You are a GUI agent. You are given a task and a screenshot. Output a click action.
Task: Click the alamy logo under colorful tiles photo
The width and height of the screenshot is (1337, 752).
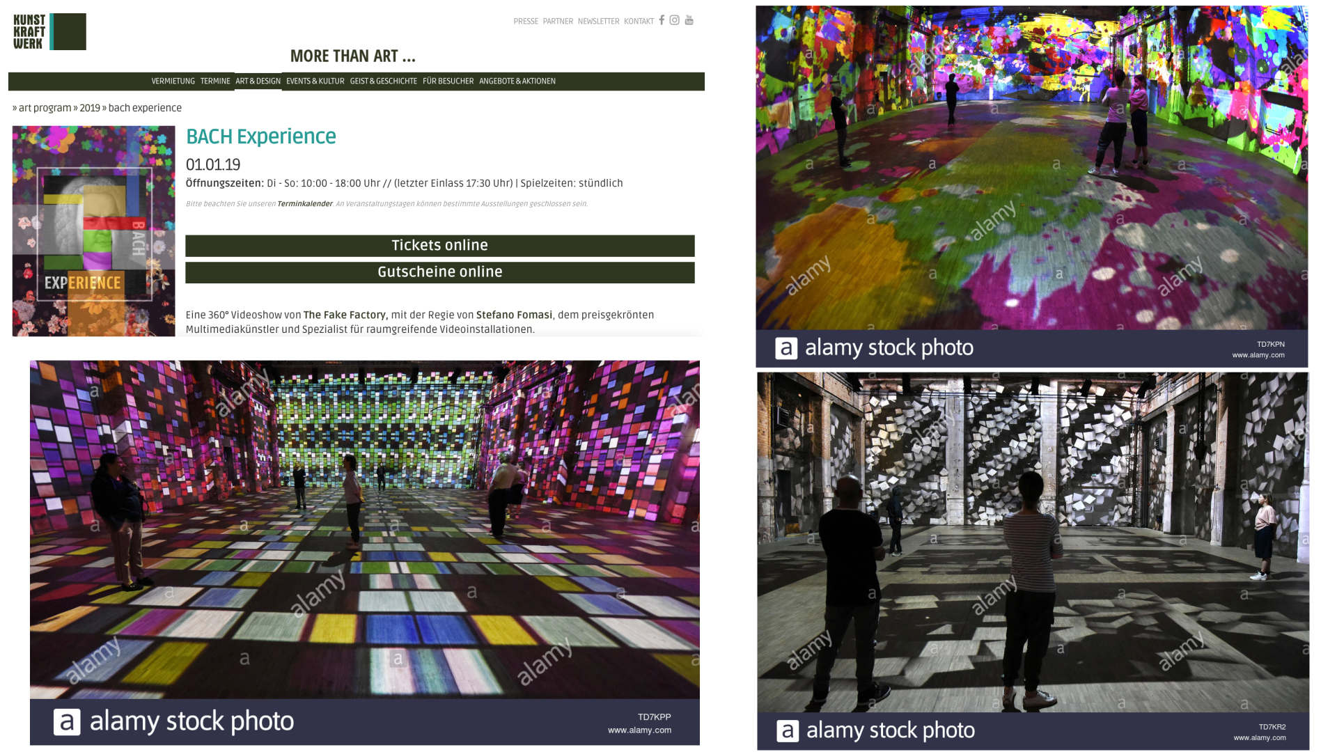click(x=67, y=722)
